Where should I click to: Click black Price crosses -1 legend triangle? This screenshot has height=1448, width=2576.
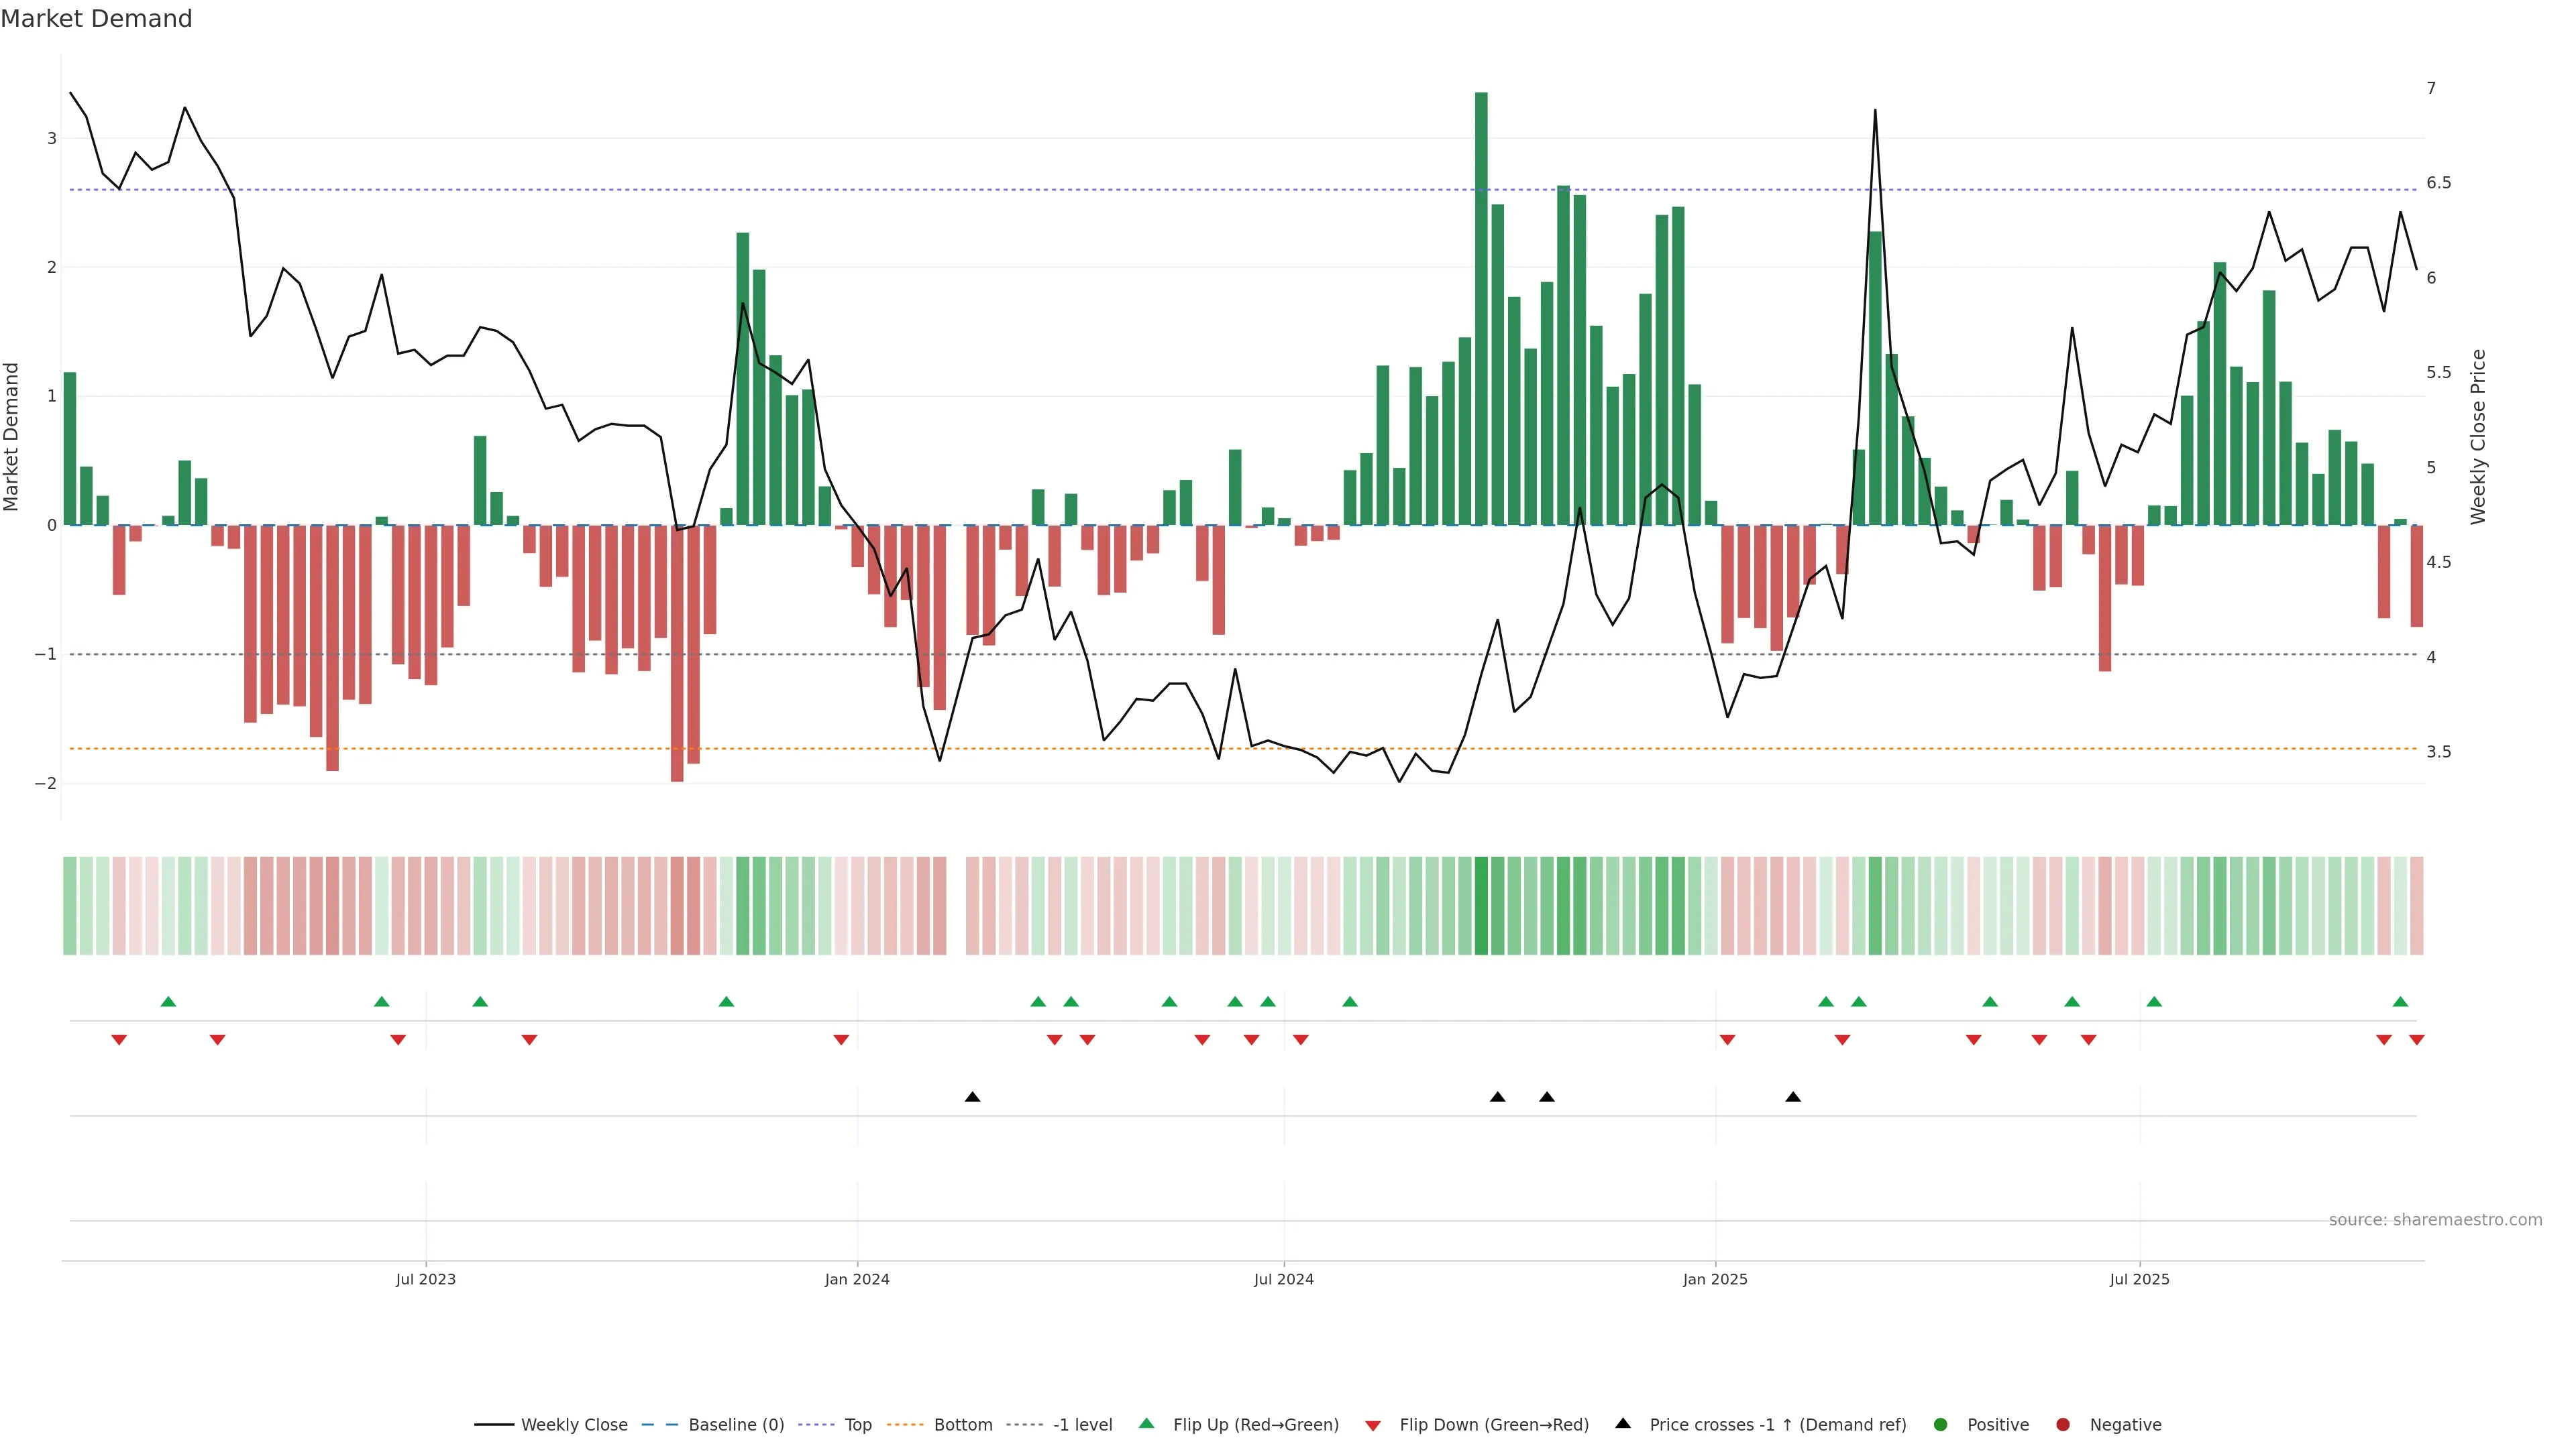(x=1623, y=1423)
